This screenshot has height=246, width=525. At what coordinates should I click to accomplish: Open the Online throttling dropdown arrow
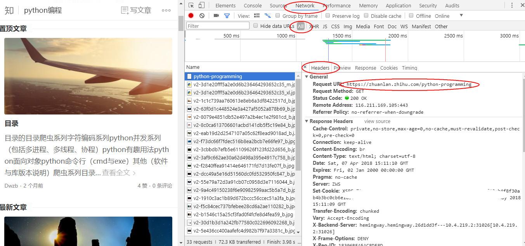click(x=461, y=15)
